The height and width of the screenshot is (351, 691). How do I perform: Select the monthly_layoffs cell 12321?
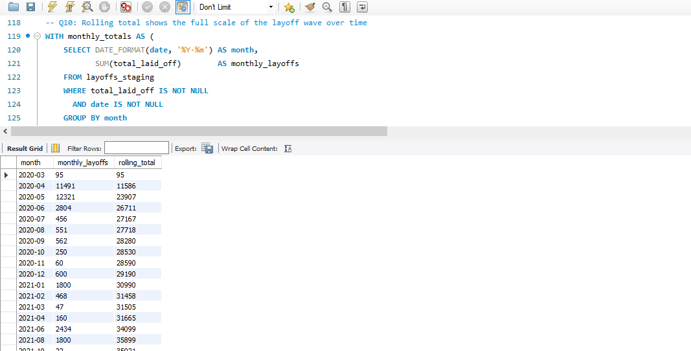84,197
